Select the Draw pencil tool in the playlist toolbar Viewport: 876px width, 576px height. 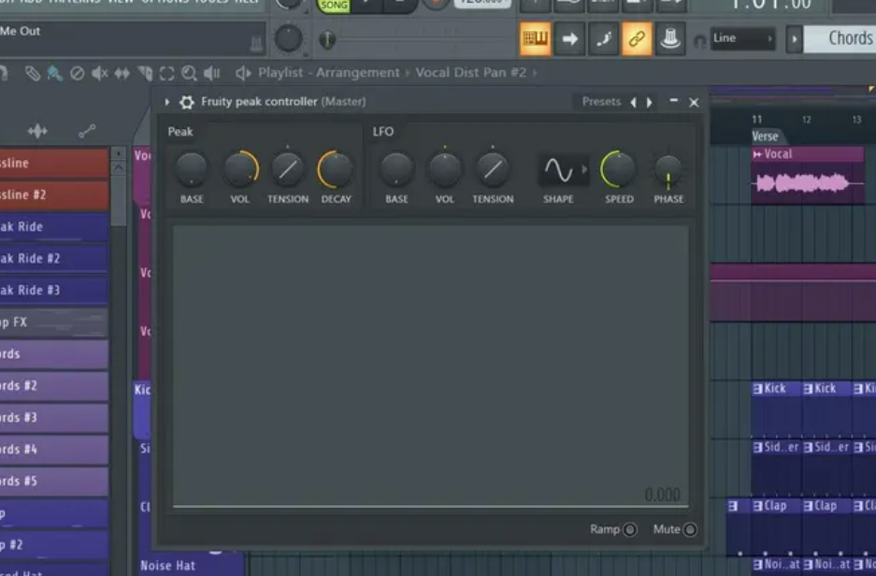[33, 73]
